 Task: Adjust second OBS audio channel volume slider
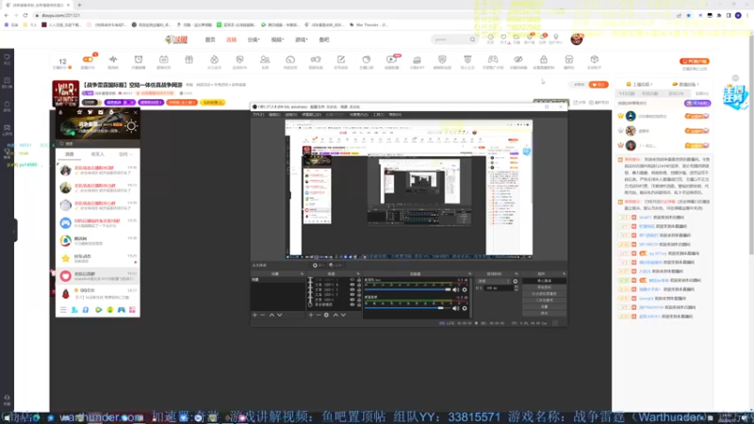tap(408, 308)
